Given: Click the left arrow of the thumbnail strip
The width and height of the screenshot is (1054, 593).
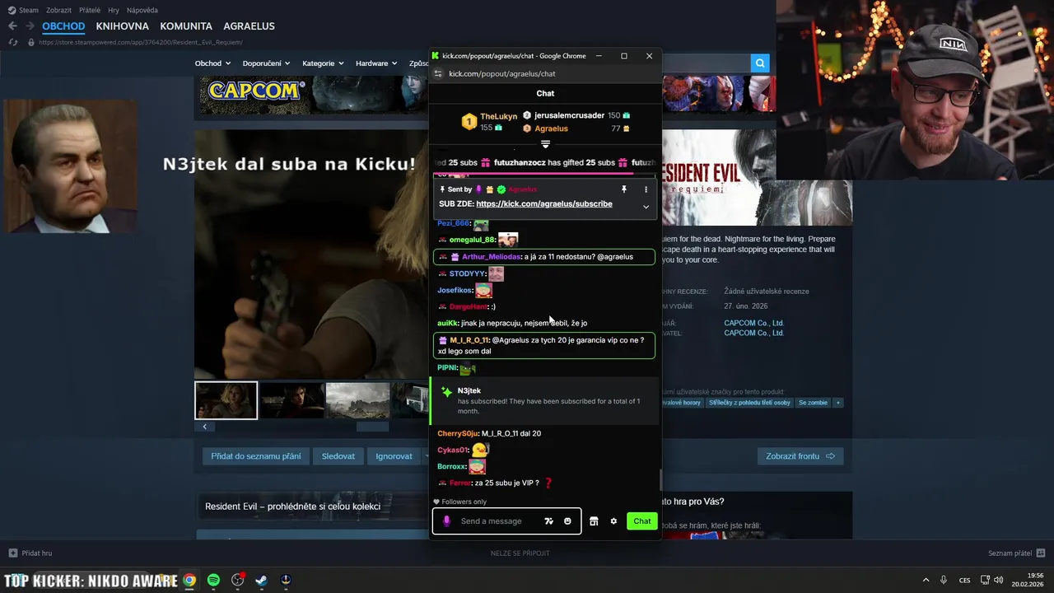Looking at the screenshot, I should [204, 427].
